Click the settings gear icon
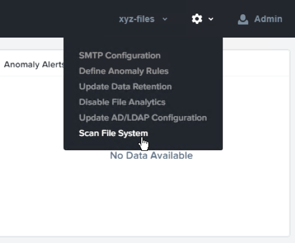Screen dimensions: 295x243 click(x=197, y=19)
